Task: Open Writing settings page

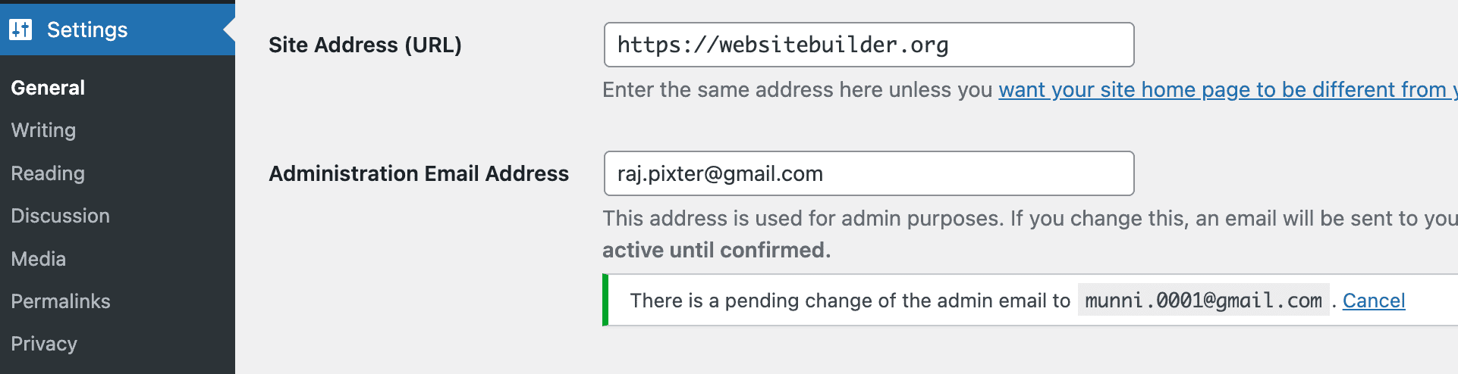Action: pos(43,130)
